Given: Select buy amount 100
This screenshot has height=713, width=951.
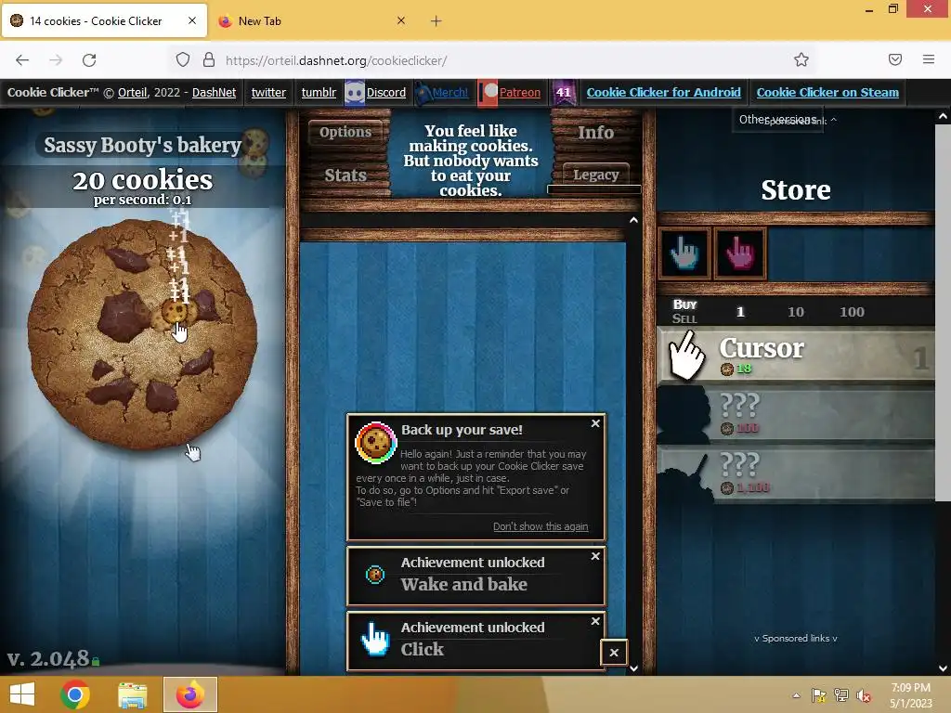Looking at the screenshot, I should (x=852, y=312).
